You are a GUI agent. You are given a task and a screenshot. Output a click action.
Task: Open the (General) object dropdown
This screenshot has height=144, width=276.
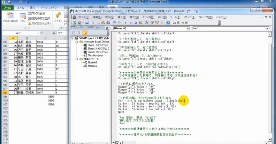[188, 28]
